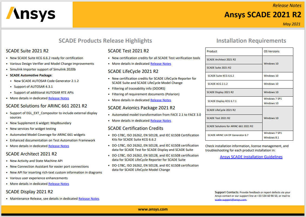Click the 'SCADE Test 2021 R2' section heading
The height and width of the screenshot is (217, 306).
(128, 51)
